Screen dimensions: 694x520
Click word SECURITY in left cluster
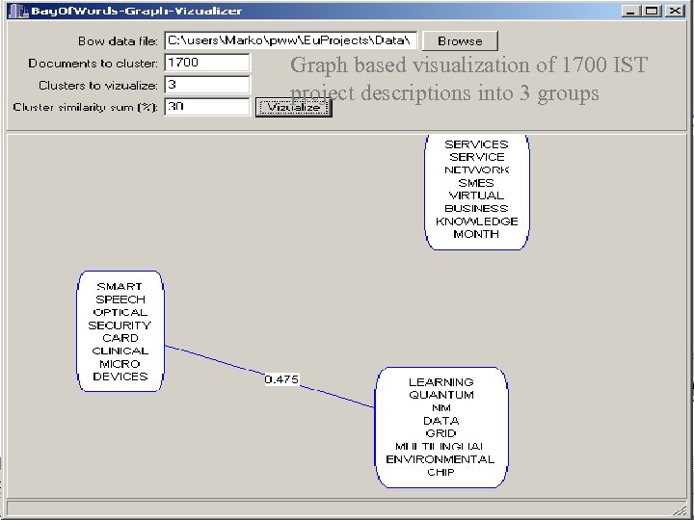tap(120, 325)
